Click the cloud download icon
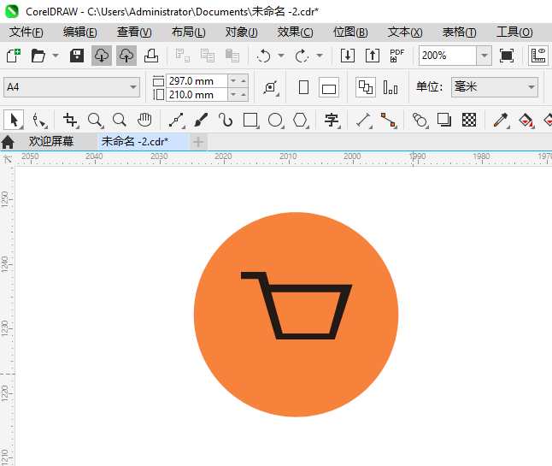Image resolution: width=552 pixels, height=466 pixels. point(102,56)
